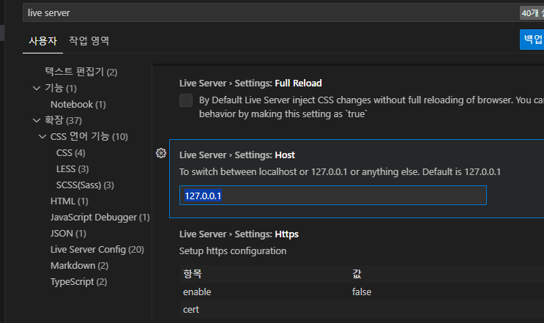Click the false value in Https table
Image resolution: width=544 pixels, height=323 pixels.
tap(362, 292)
